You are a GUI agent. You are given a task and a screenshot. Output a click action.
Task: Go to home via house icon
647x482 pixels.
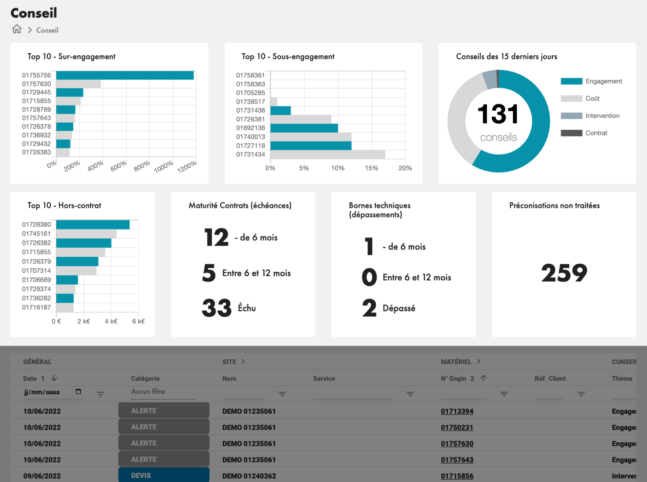coord(17,29)
